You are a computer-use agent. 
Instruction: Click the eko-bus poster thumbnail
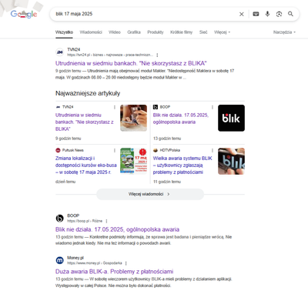point(133,162)
